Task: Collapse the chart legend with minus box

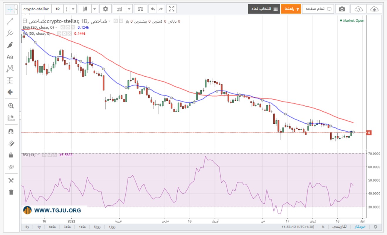Action: point(25,21)
